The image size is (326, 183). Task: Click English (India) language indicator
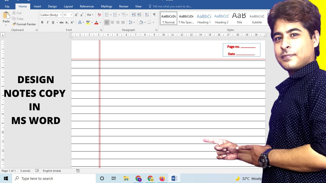[x=52, y=171]
